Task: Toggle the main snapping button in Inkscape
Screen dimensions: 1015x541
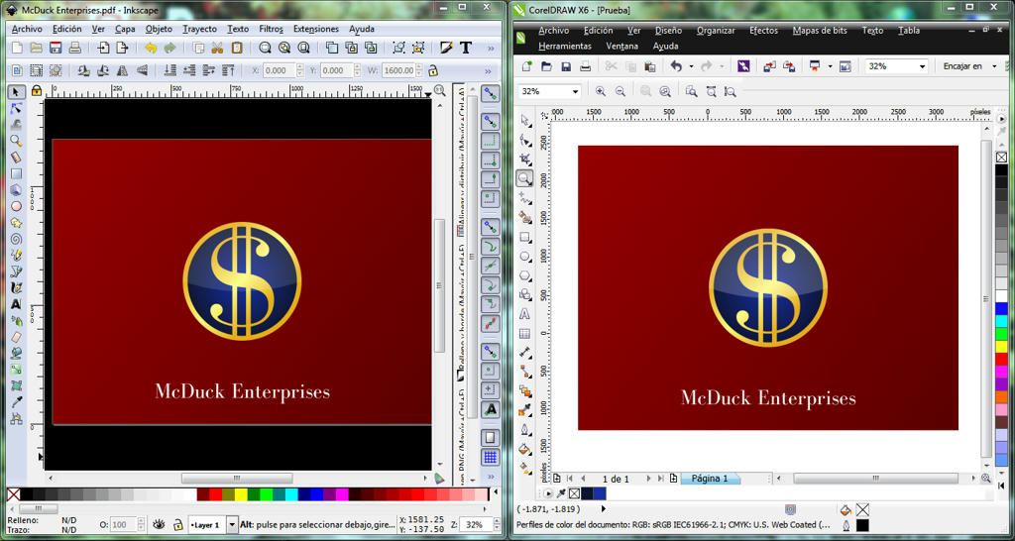Action: (x=491, y=94)
